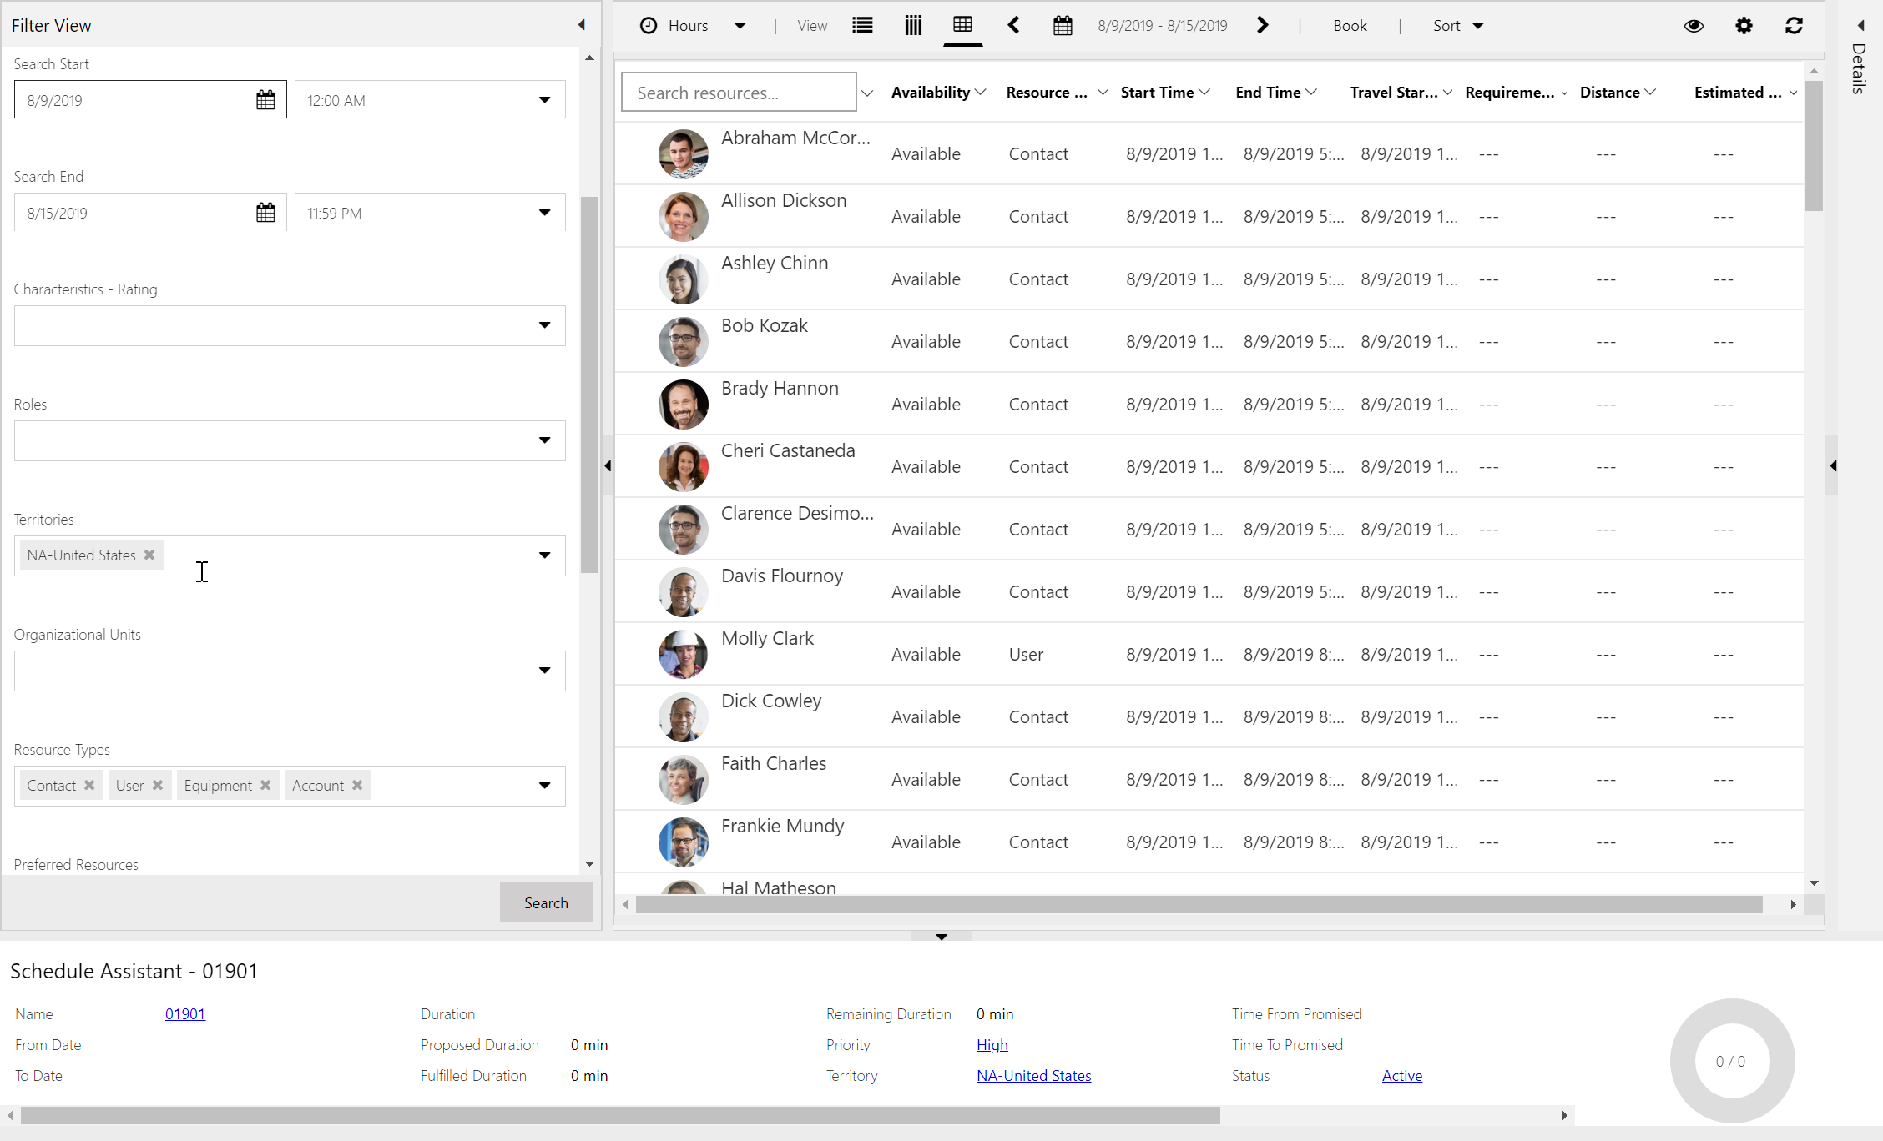
Task: Click the Search button
Action: tap(543, 902)
